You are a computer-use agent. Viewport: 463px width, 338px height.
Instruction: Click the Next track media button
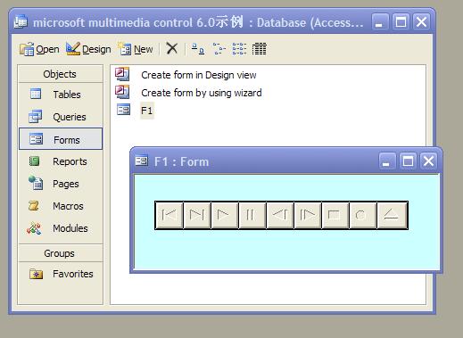click(x=197, y=215)
